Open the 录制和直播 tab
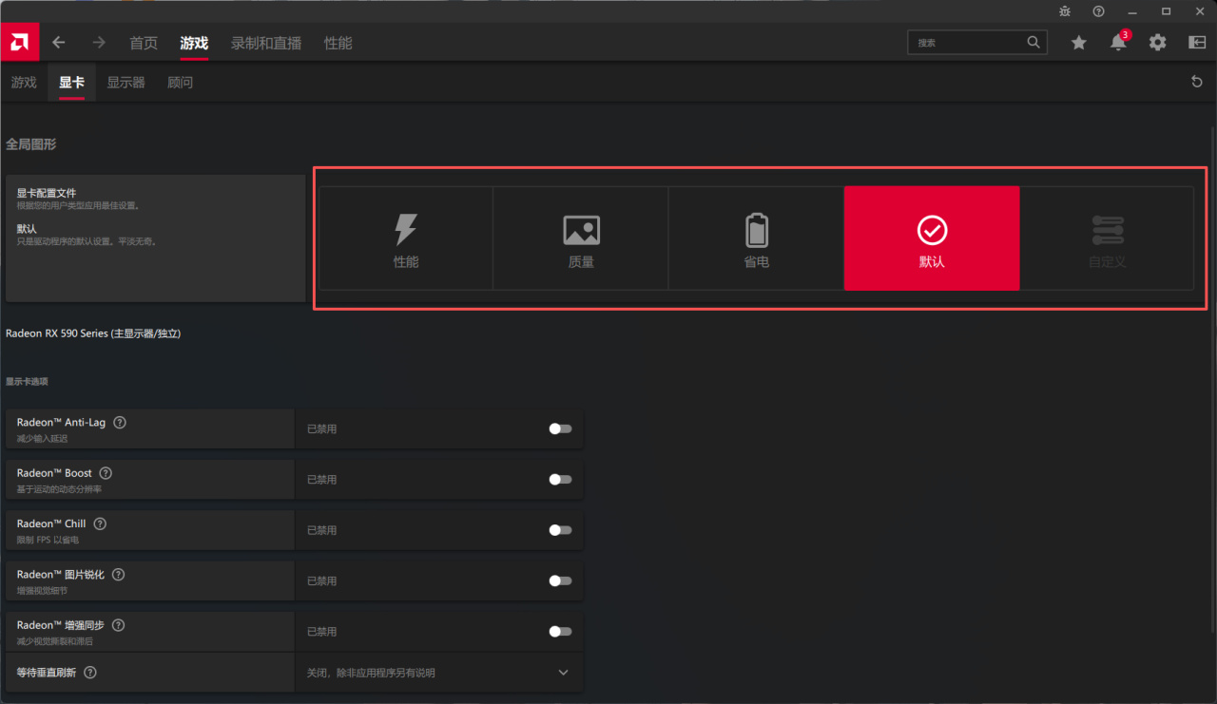 point(266,43)
